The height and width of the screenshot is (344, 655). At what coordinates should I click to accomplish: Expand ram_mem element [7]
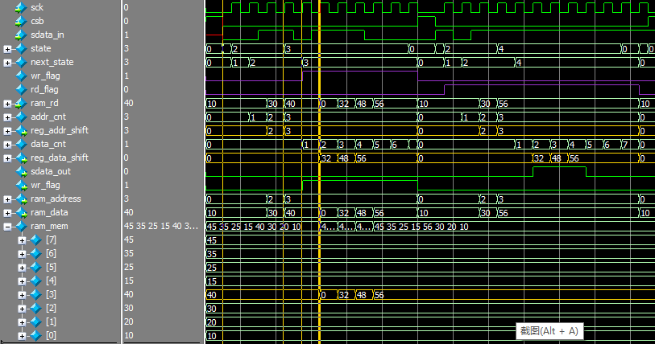click(22, 240)
